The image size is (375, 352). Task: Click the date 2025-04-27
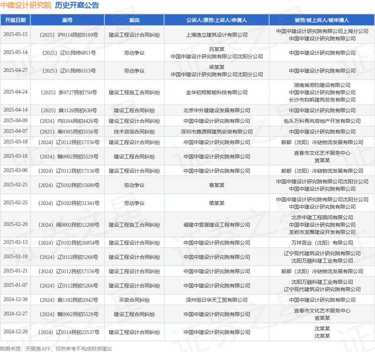point(15,70)
